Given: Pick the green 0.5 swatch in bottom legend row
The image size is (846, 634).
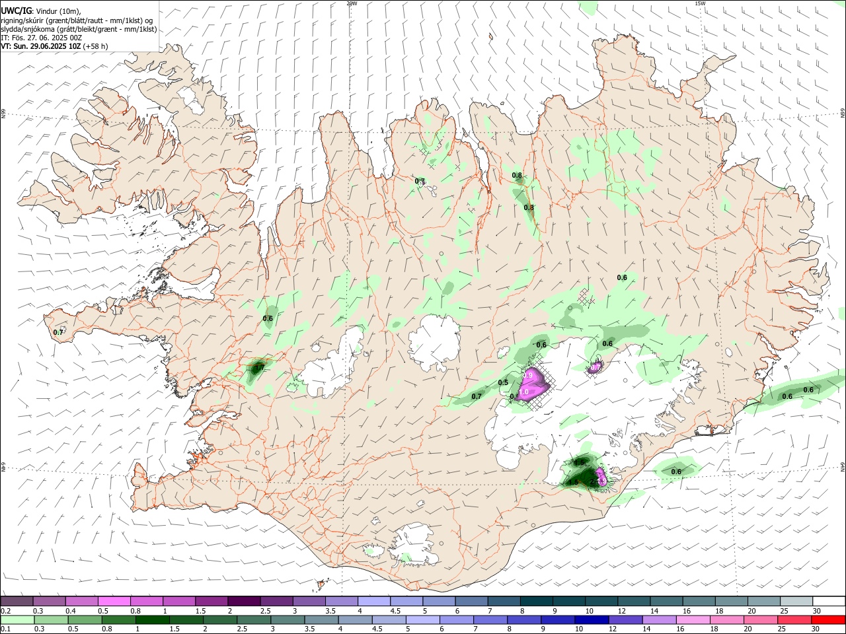Looking at the screenshot, I should coord(85,619).
